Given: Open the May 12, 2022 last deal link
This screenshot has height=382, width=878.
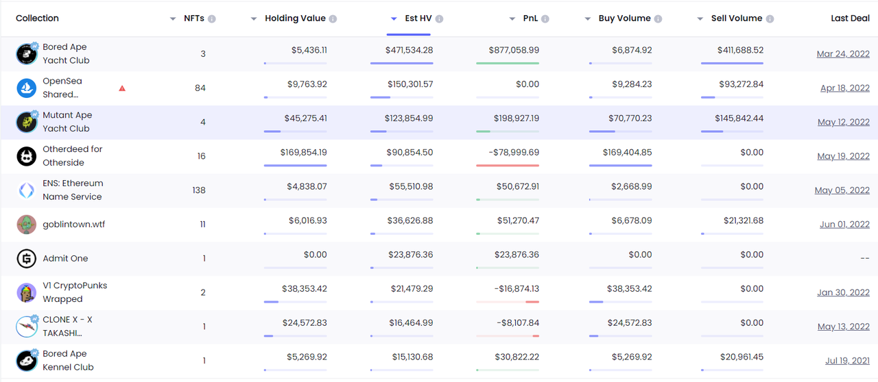Looking at the screenshot, I should click(844, 123).
